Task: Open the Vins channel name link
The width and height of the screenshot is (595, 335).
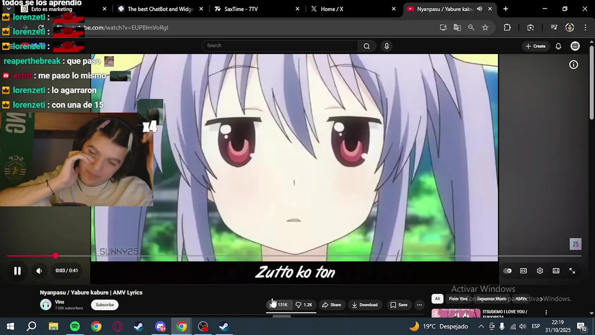Action: click(x=59, y=302)
